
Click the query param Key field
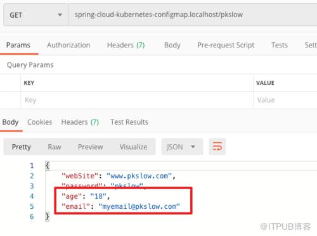pyautogui.click(x=137, y=100)
